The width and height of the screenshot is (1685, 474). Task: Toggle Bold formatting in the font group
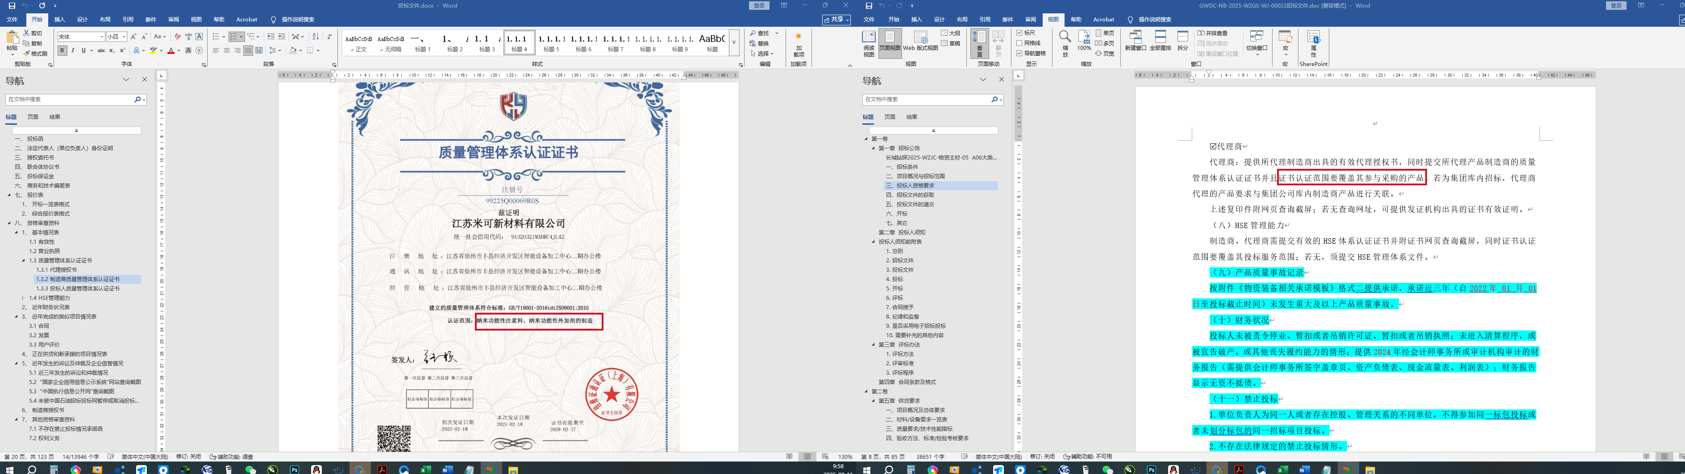[x=62, y=50]
